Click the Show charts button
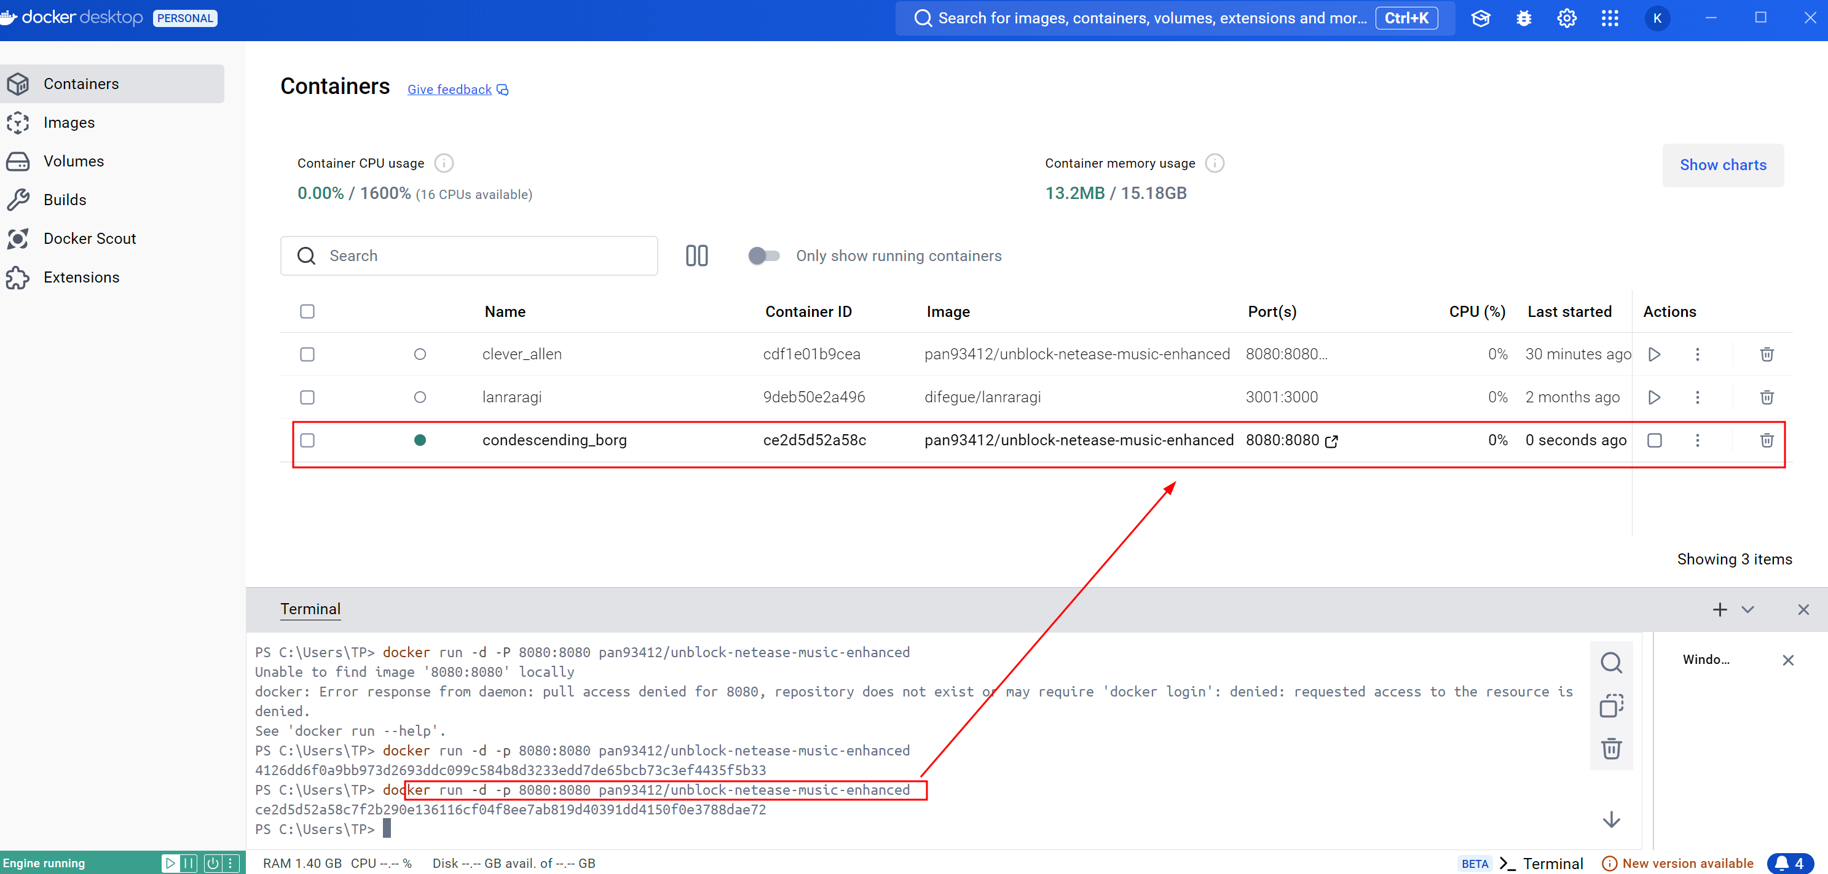 click(x=1722, y=165)
